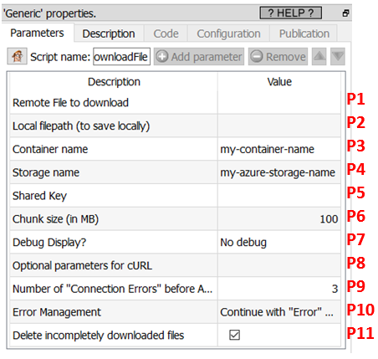This screenshot has height=359, width=378.
Task: Click the Shared Key value cell
Action: click(279, 196)
